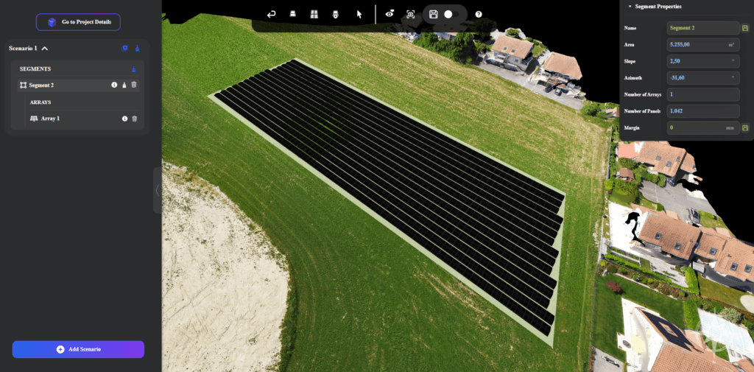Select the pointer cursor tool

[359, 15]
